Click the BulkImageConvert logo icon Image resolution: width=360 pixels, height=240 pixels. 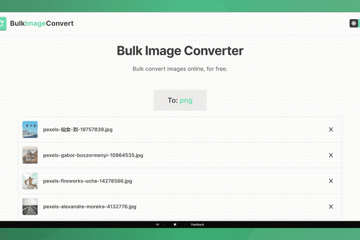click(3, 23)
